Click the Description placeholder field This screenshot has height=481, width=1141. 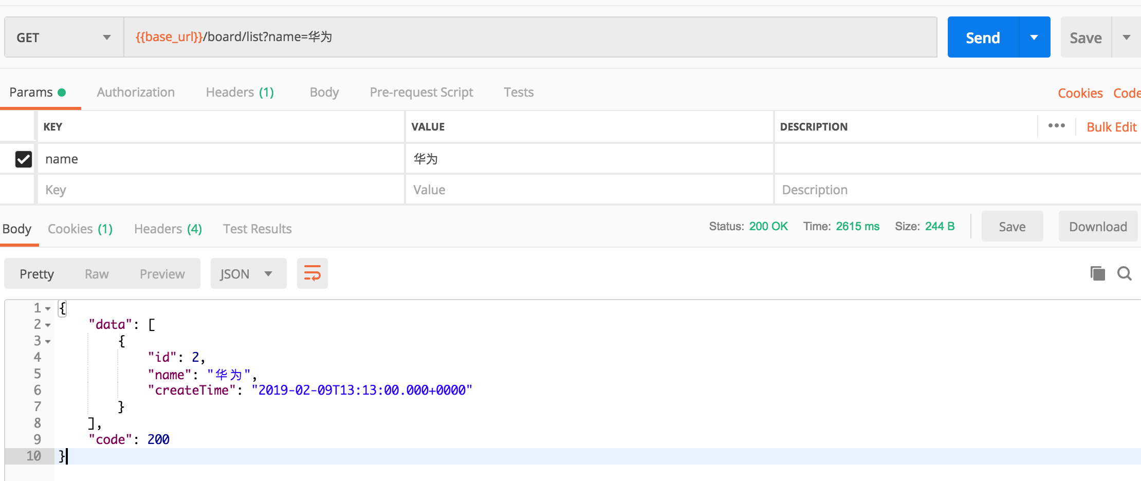tap(958, 190)
